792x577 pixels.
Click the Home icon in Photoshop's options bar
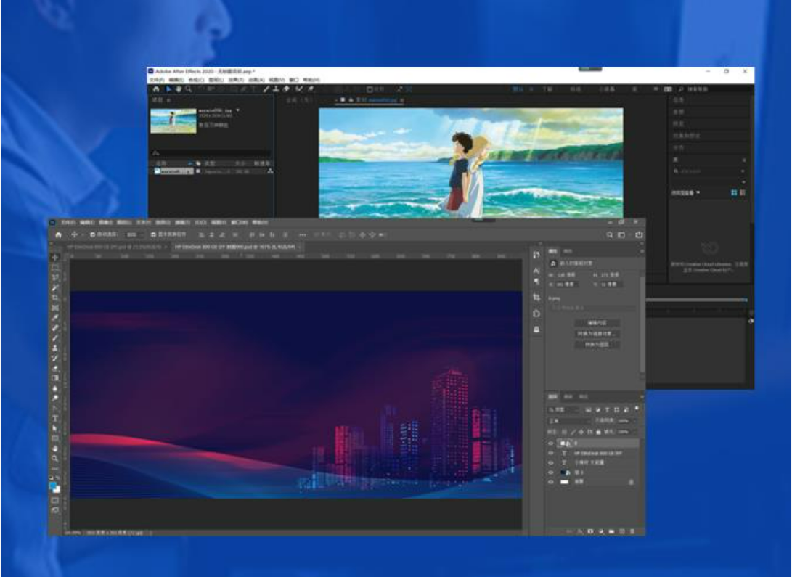click(x=59, y=234)
